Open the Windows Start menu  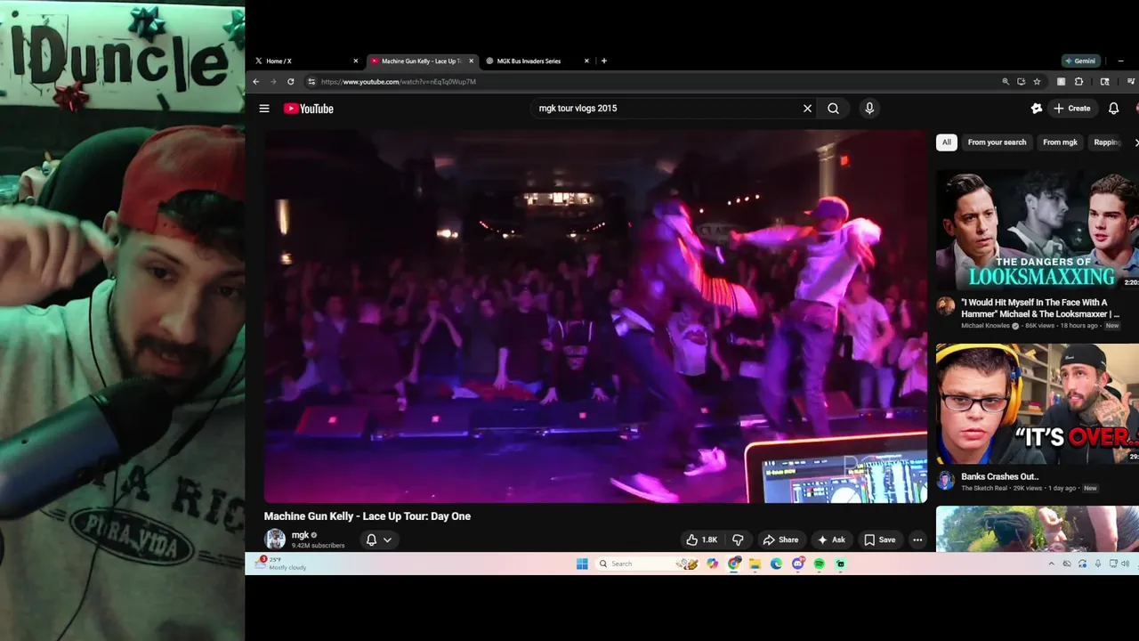pos(582,564)
